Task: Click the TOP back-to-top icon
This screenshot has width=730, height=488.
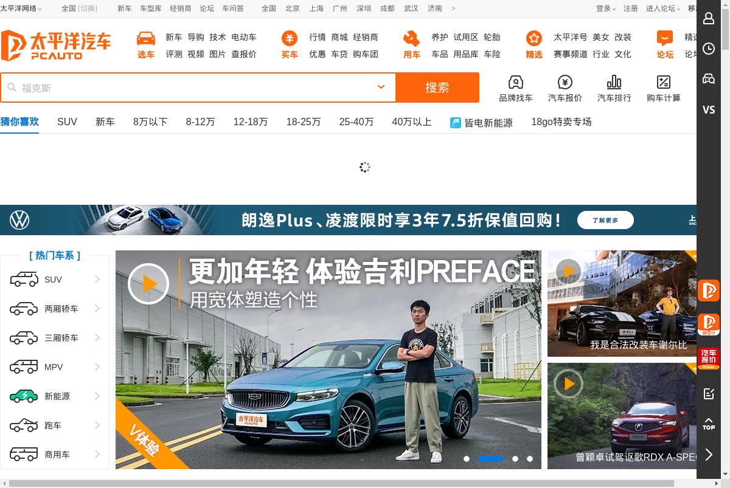Action: [709, 424]
